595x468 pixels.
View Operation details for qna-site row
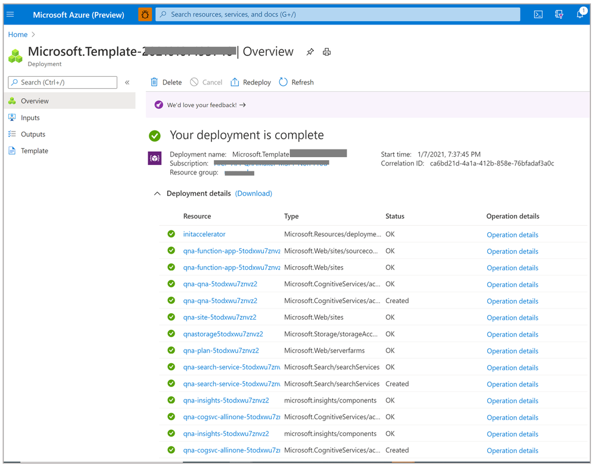(512, 318)
